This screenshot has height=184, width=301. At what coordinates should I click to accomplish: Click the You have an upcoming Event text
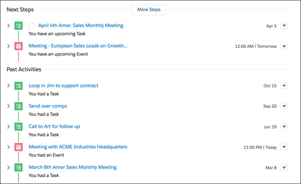tap(58, 54)
